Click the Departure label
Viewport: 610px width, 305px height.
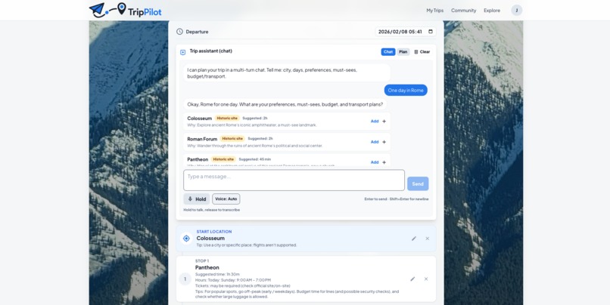click(197, 32)
